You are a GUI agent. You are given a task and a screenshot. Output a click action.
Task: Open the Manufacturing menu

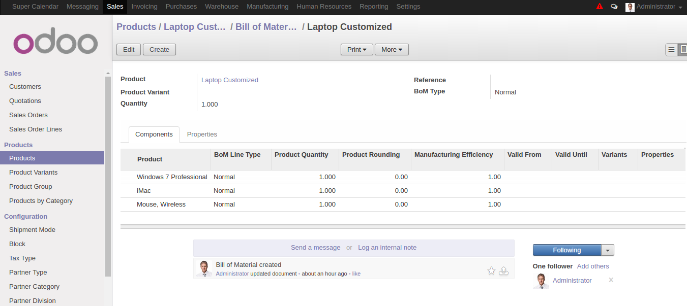point(267,7)
